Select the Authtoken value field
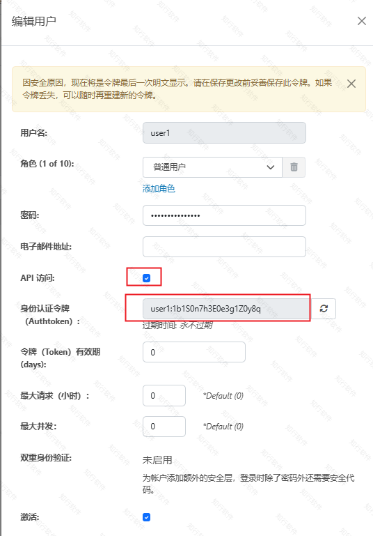 click(x=227, y=309)
